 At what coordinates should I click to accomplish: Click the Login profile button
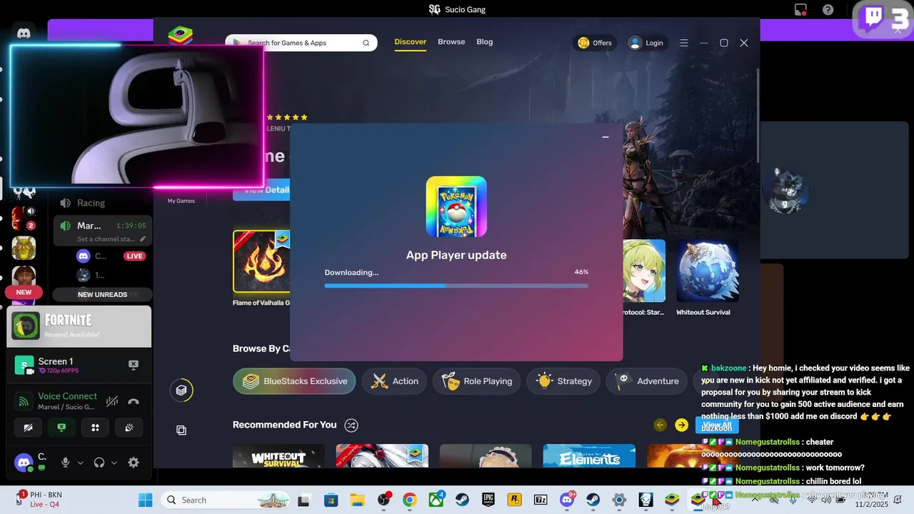[x=646, y=43]
